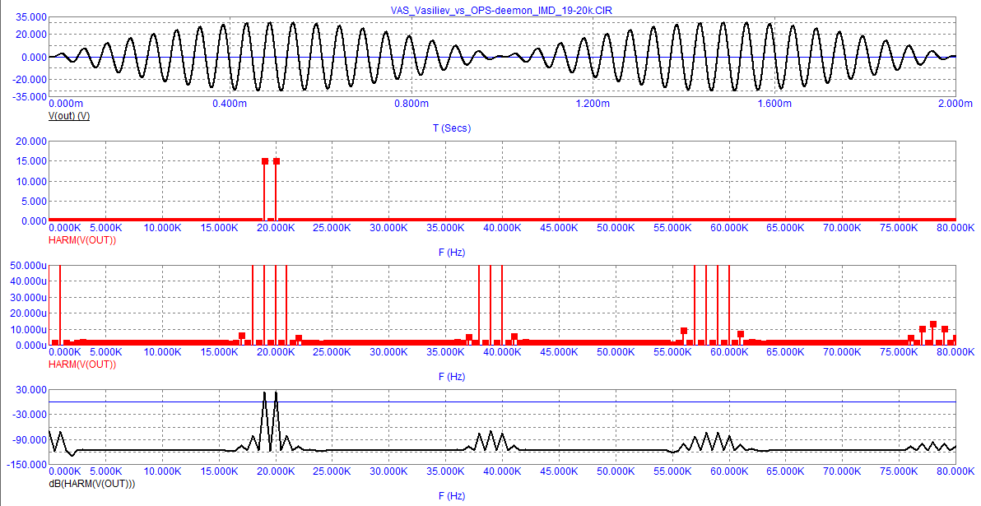Select the dB(HARM(V(OUT))) trace label
Viewport: 981px width, 506px height.
(x=92, y=484)
